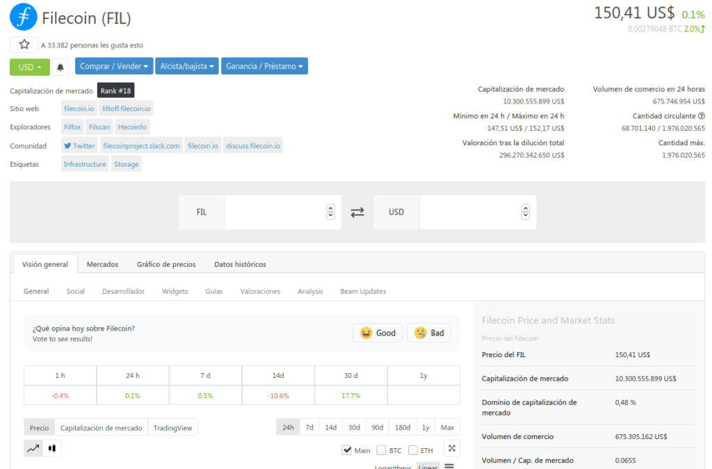Select the 7d chart range

309,427
